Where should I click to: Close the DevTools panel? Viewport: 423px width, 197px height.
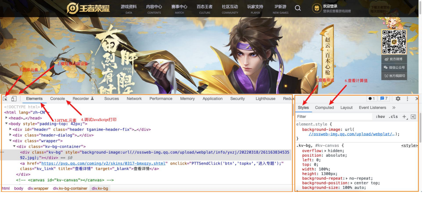(417, 99)
